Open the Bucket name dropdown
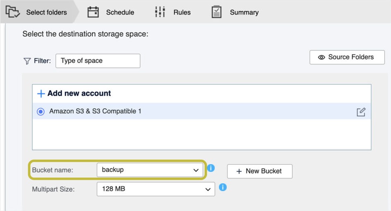The height and width of the screenshot is (211, 391). click(x=150, y=170)
